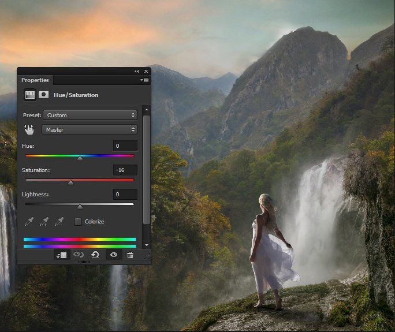
Task: Click the view previous state icon
Action: click(79, 255)
